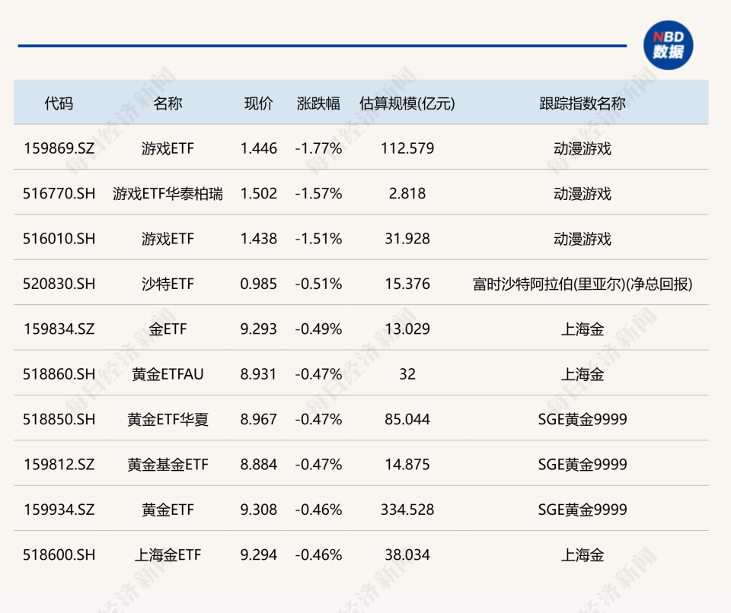Image resolution: width=731 pixels, height=613 pixels.
Task: Open ETF code 159869.SZ
Action: click(59, 148)
